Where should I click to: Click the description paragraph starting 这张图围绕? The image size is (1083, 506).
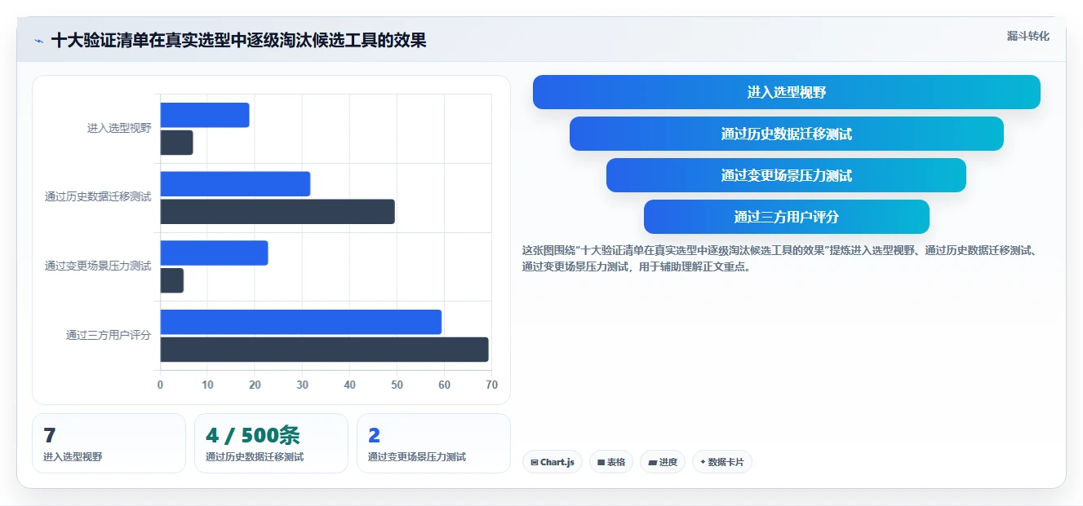coord(779,258)
